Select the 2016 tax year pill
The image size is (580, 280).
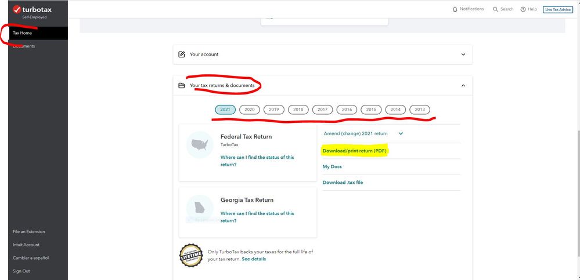point(347,110)
